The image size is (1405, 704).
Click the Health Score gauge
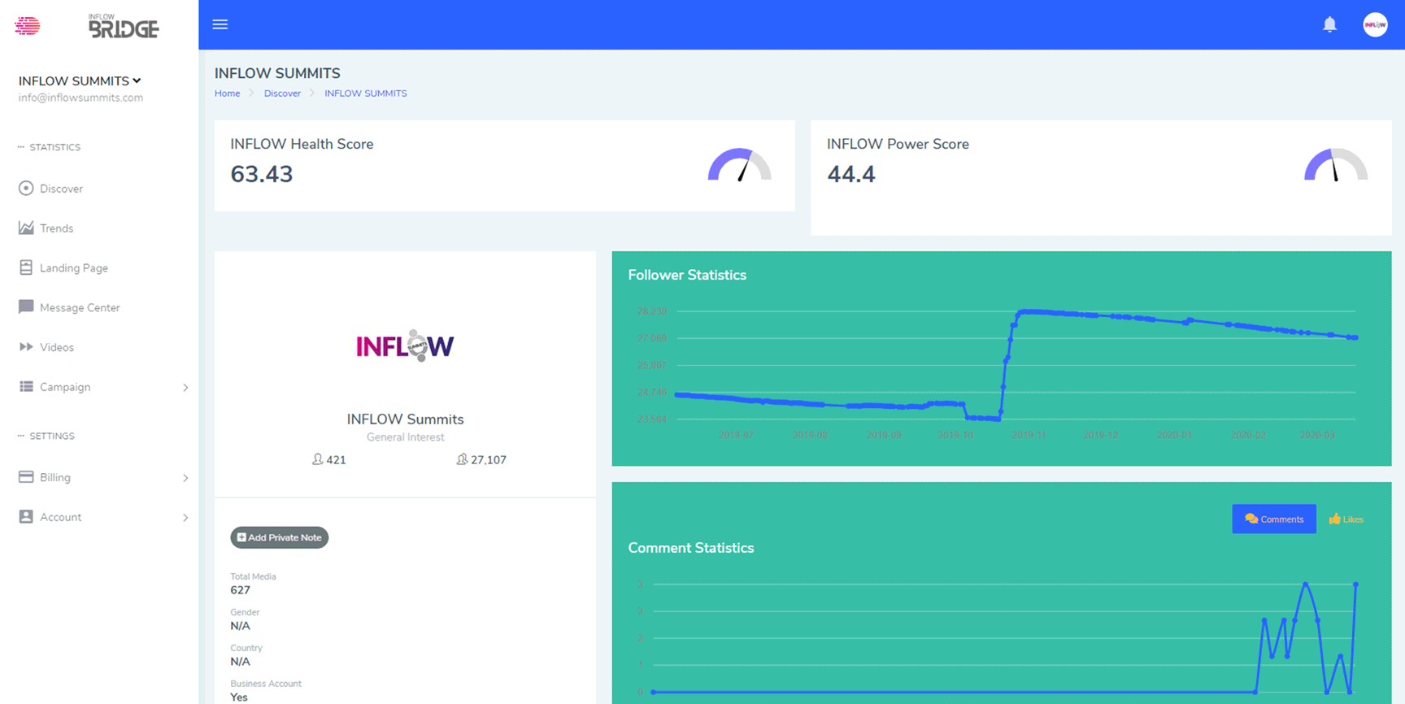[x=739, y=164]
